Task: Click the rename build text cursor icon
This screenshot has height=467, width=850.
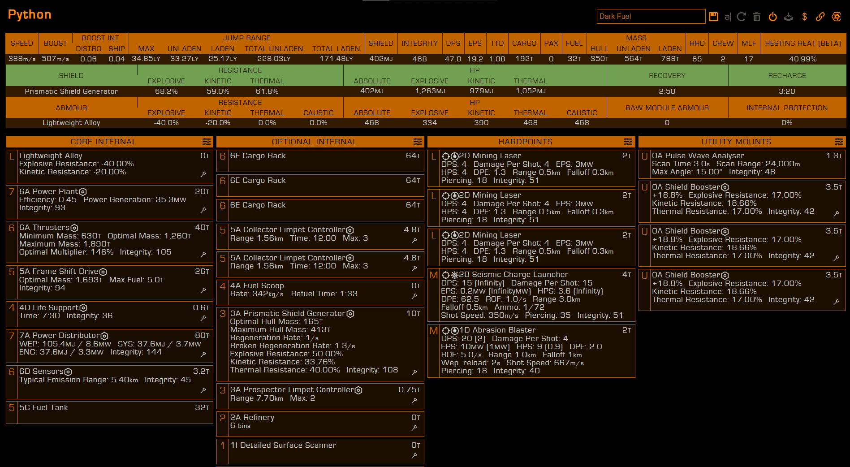Action: pyautogui.click(x=728, y=17)
